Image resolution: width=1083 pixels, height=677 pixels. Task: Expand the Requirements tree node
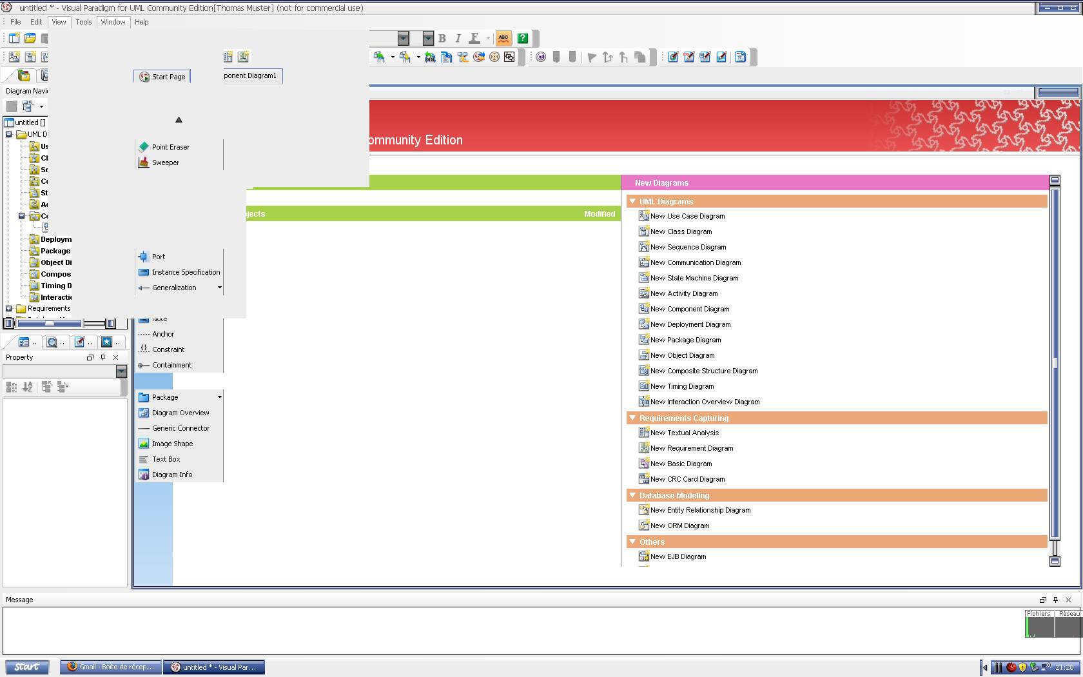tap(9, 308)
